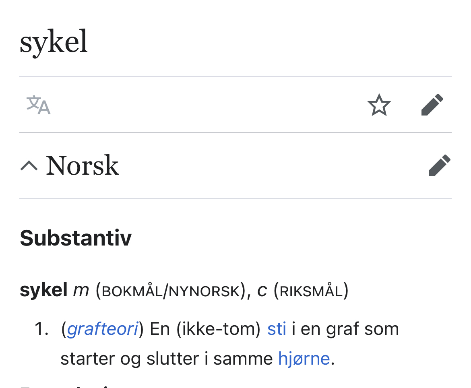Screen dimensions: 471x388
Task: Click the page title sykel
Action: coord(54,42)
